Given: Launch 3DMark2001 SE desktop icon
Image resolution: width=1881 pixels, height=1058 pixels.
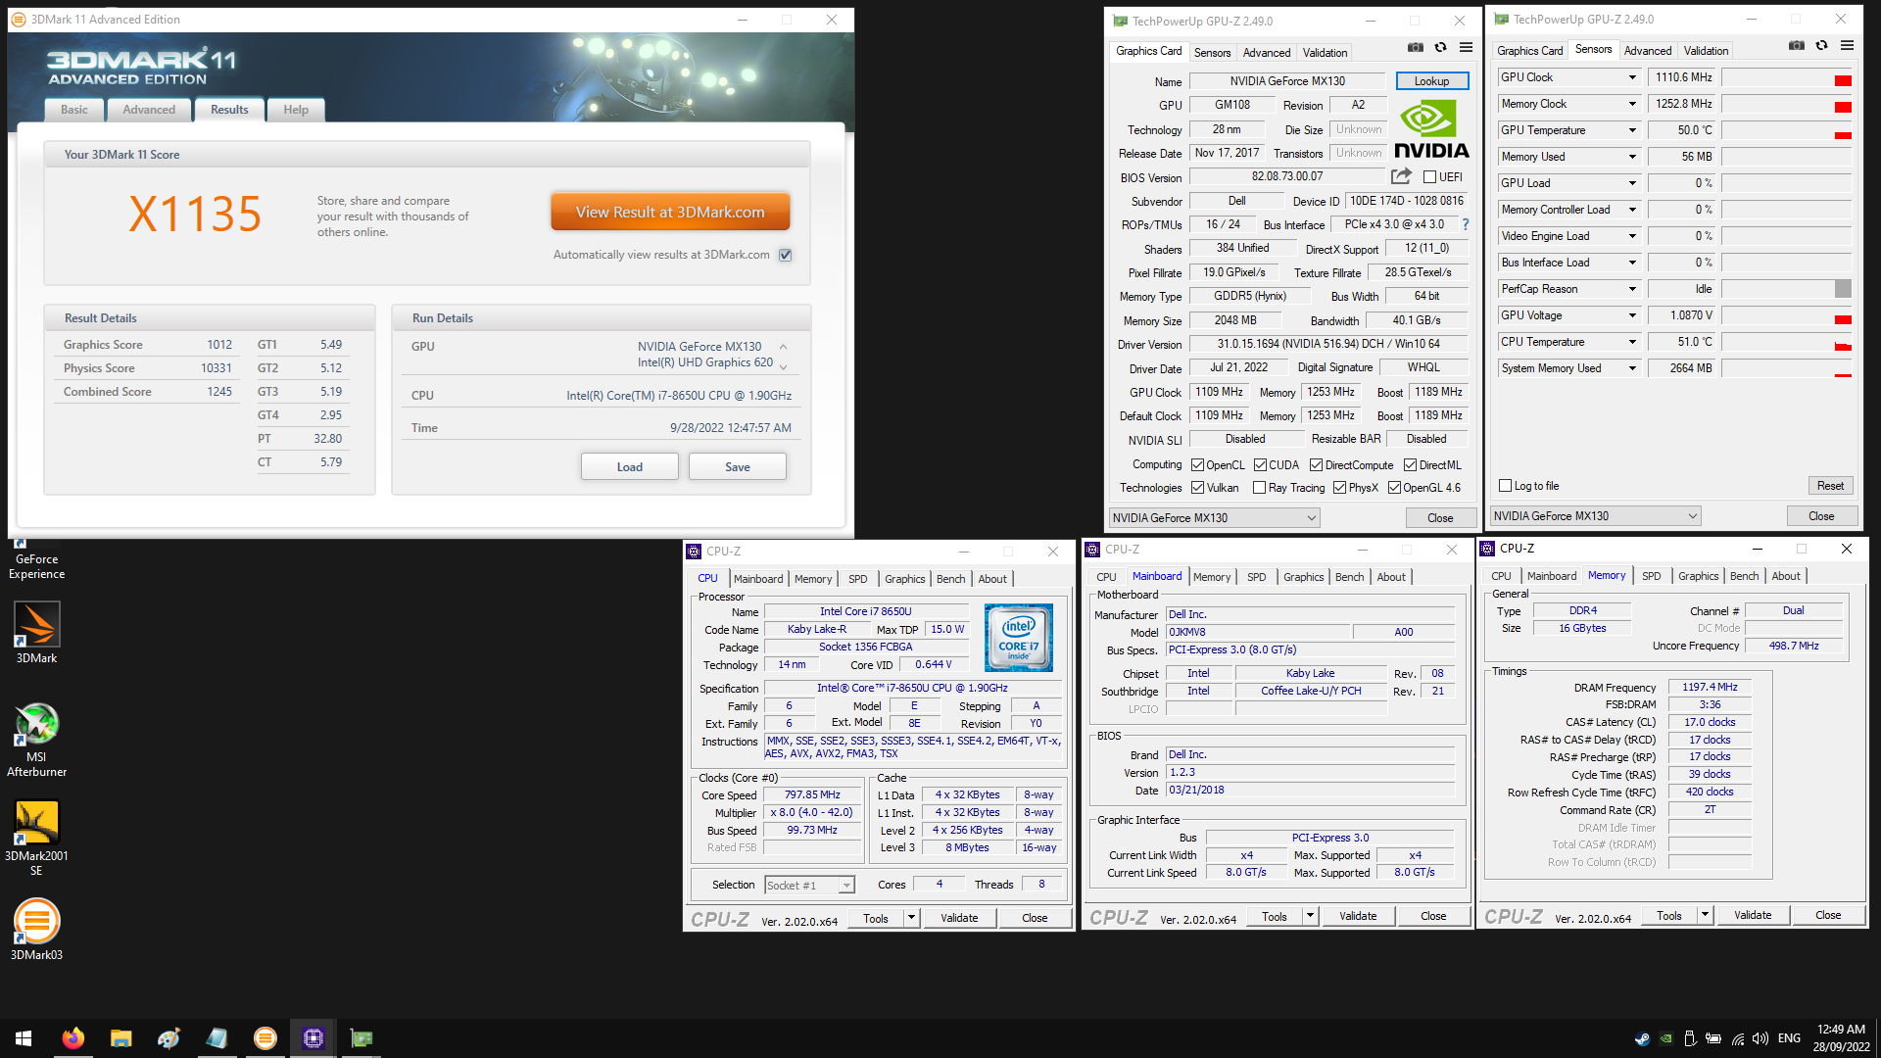Looking at the screenshot, I should pyautogui.click(x=36, y=838).
